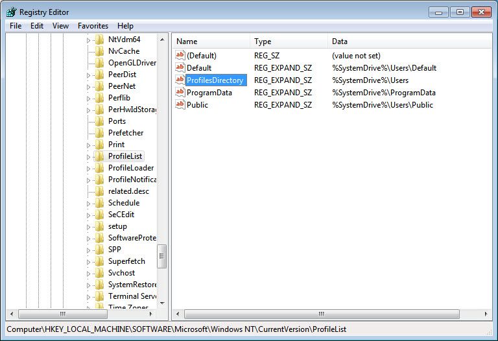Screen dimensions: 498x341
Task: Click the related.desc folder icon
Action: click(99, 191)
